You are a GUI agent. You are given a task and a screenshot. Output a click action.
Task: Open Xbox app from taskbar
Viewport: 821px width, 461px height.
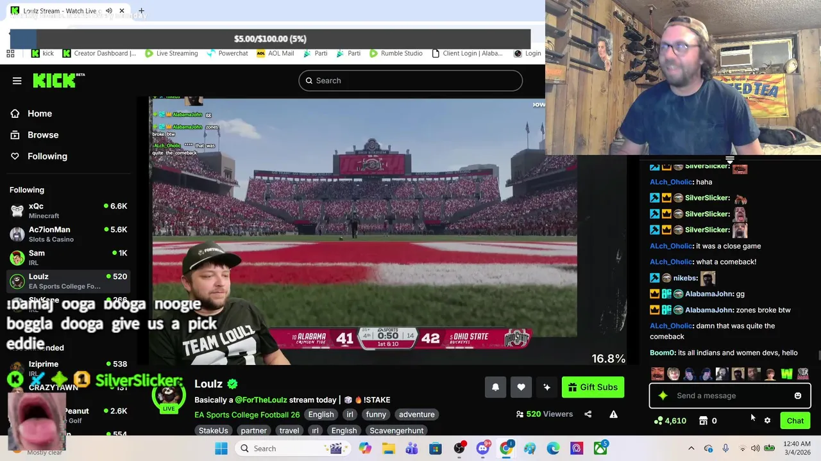pos(600,448)
